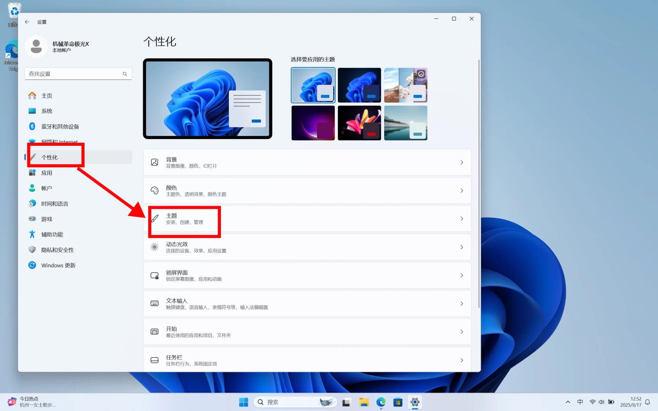The image size is (658, 411).
Task: Open Microsoft Store from the taskbar
Action: (x=398, y=402)
